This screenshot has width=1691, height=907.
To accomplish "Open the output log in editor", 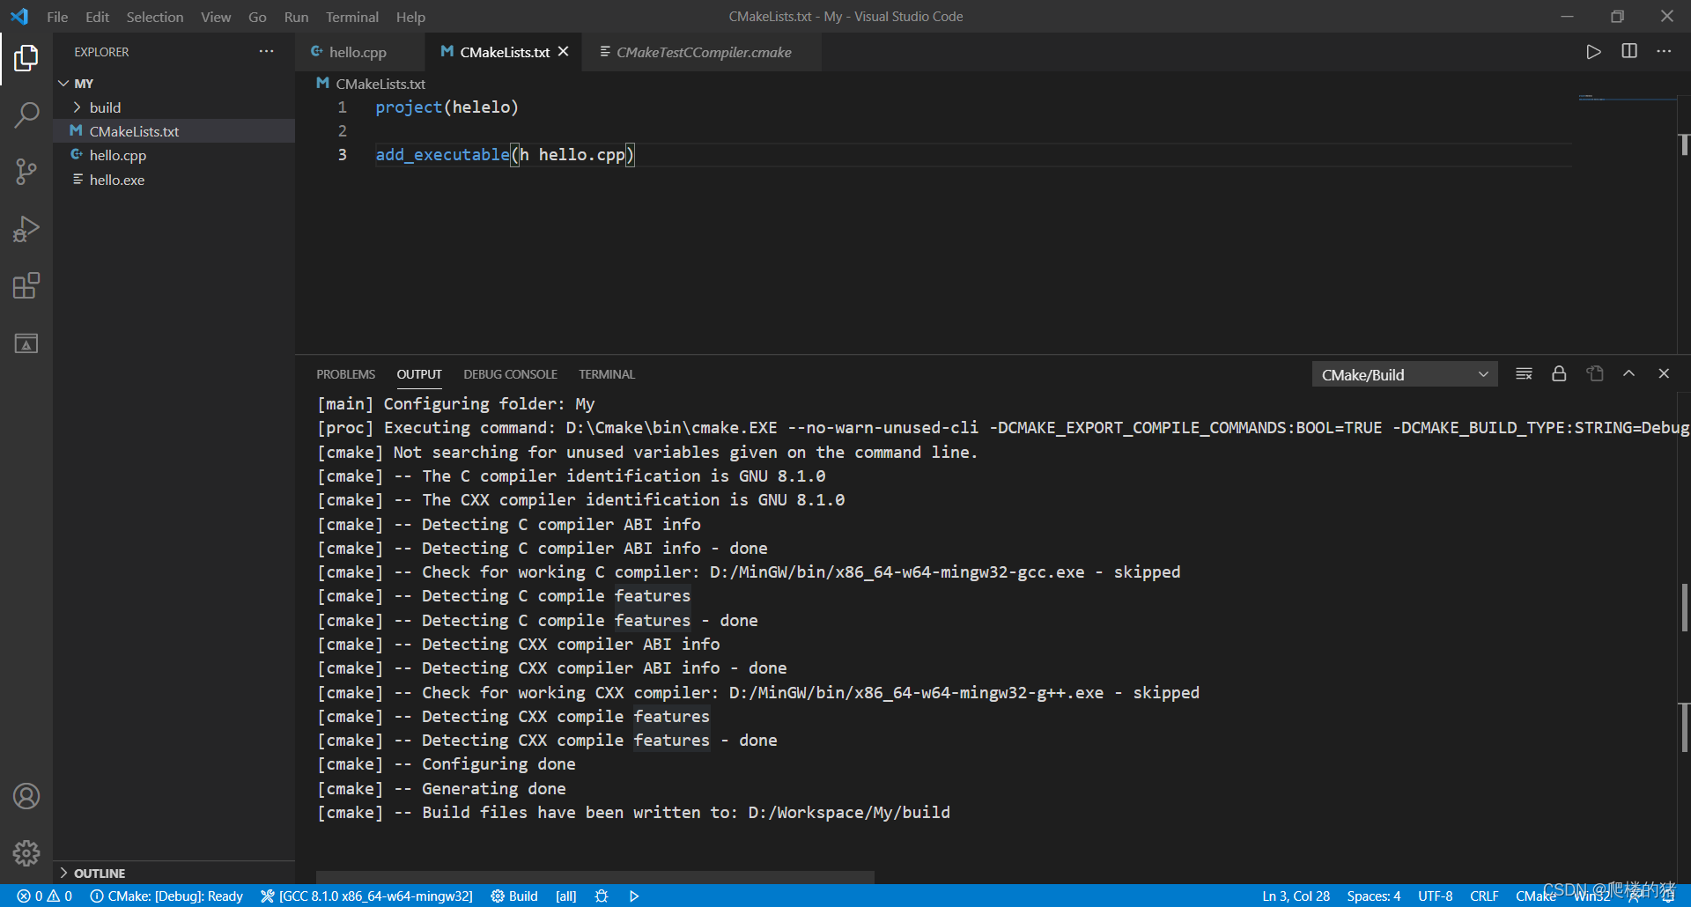I will [x=1595, y=374].
